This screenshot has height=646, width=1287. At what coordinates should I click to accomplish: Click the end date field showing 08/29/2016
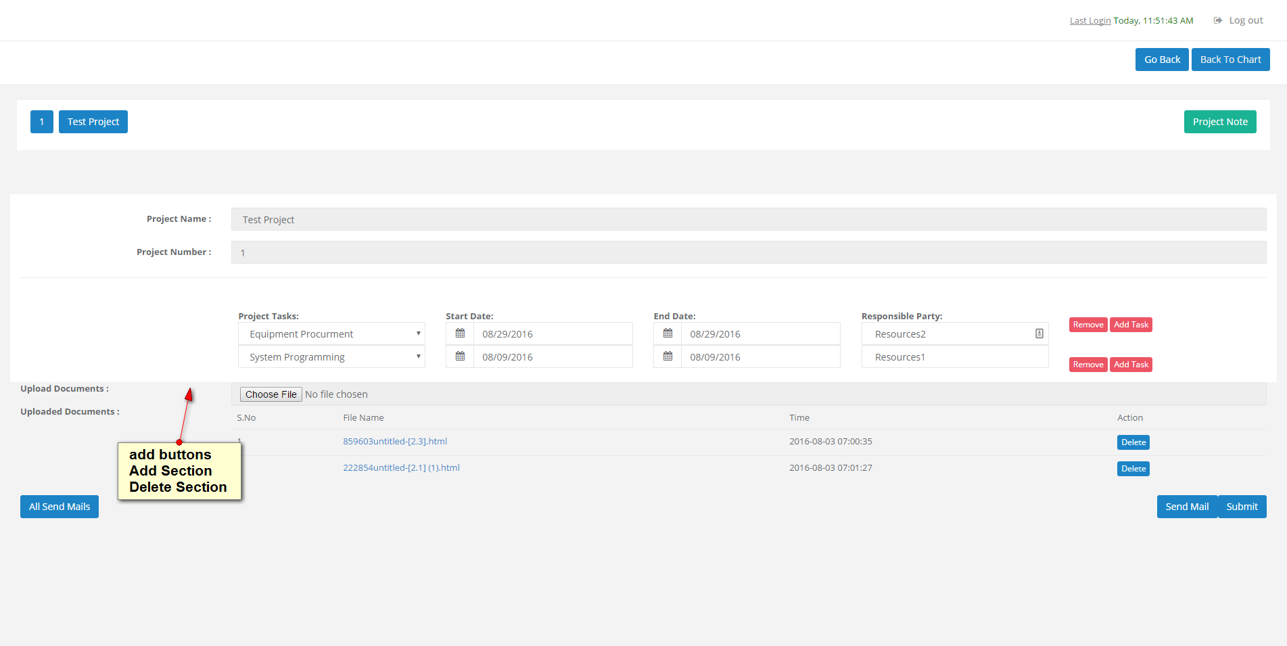pos(761,333)
